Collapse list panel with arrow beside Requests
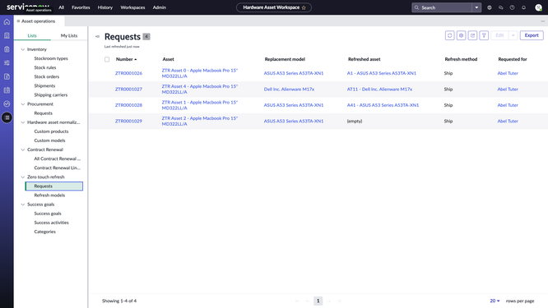The width and height of the screenshot is (548, 308). (97, 36)
